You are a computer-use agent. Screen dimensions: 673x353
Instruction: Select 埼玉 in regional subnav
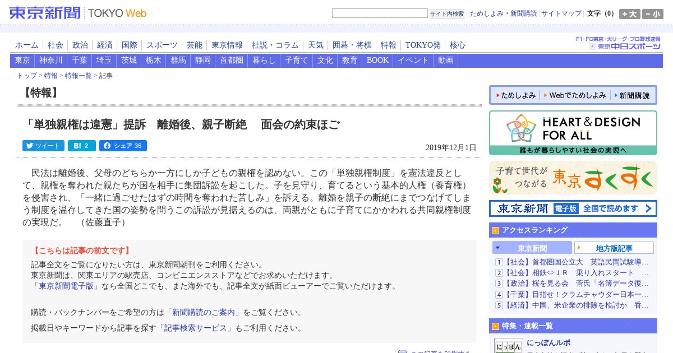[x=104, y=61]
